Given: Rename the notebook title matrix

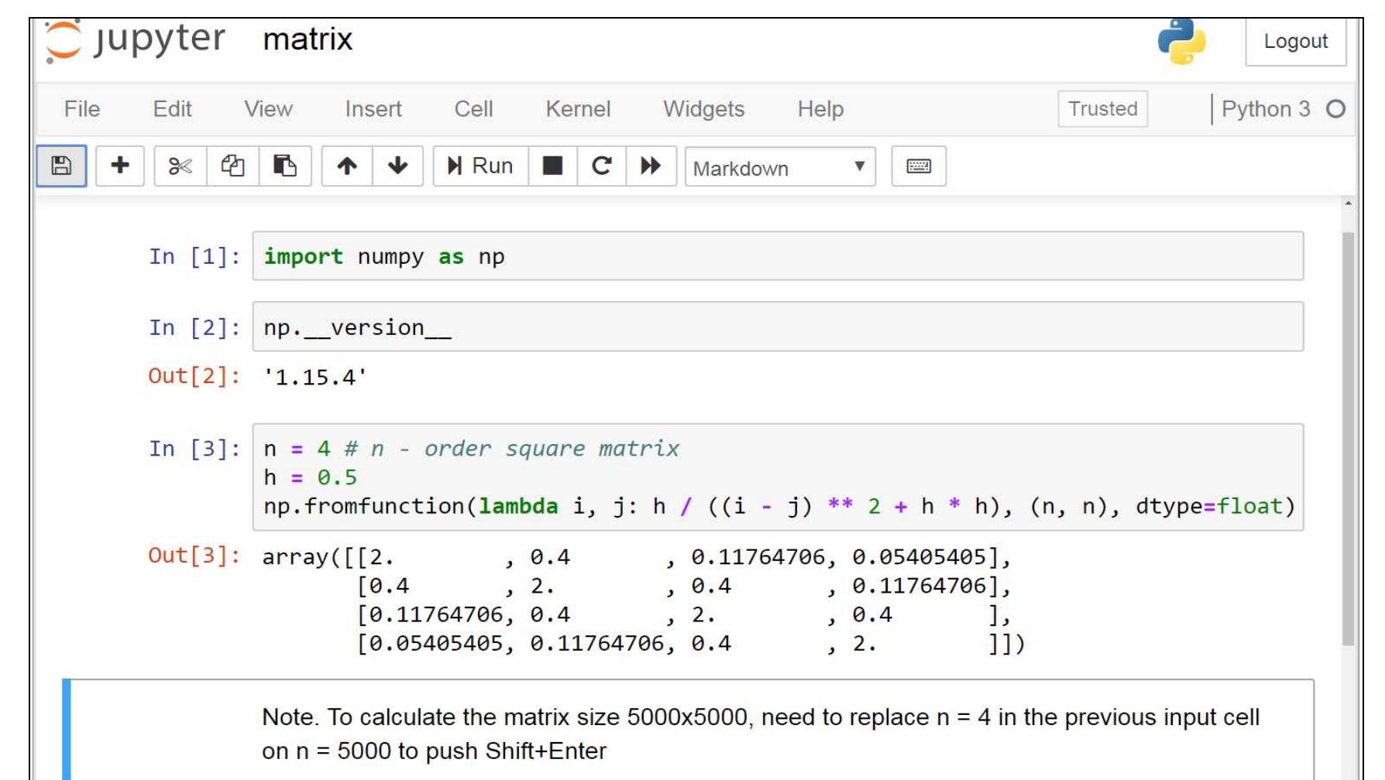Looking at the screenshot, I should (308, 39).
